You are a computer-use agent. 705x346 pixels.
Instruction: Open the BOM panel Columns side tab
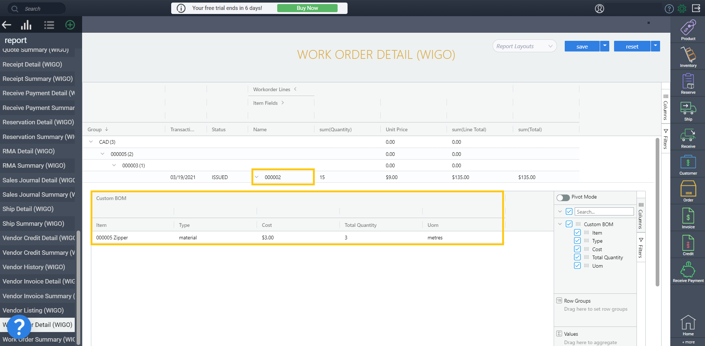pyautogui.click(x=641, y=215)
